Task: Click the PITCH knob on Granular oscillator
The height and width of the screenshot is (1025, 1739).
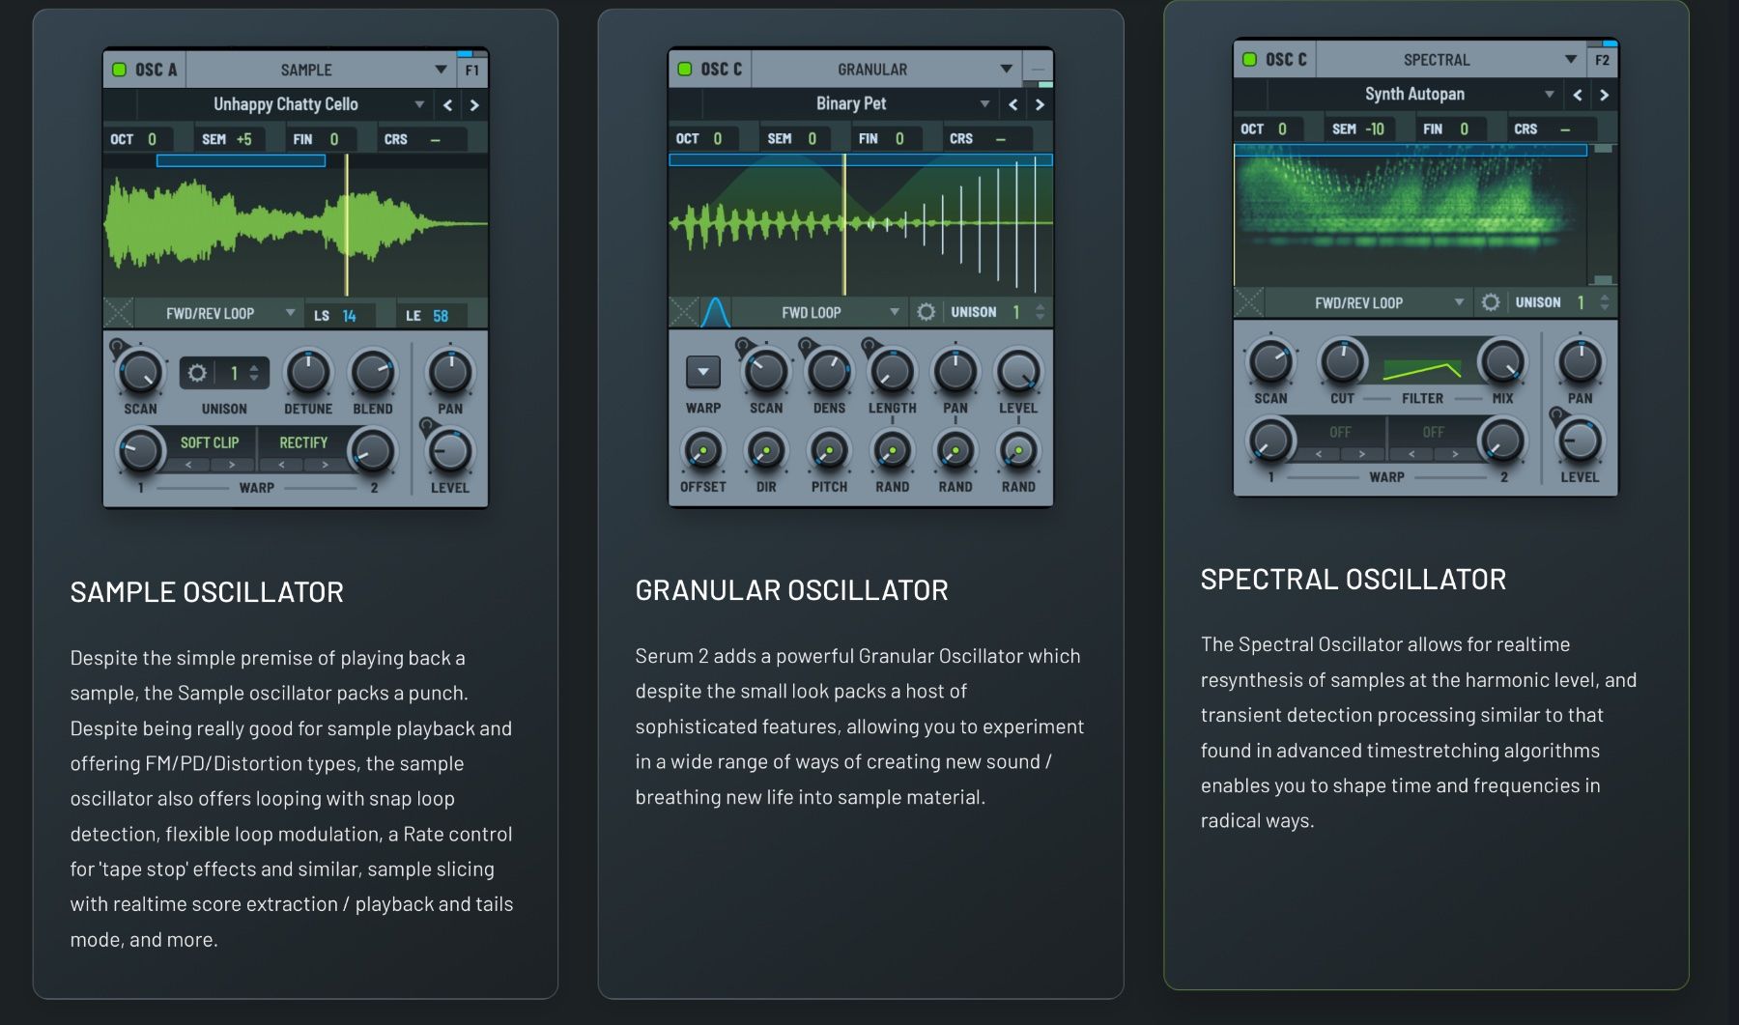Action: (x=829, y=450)
